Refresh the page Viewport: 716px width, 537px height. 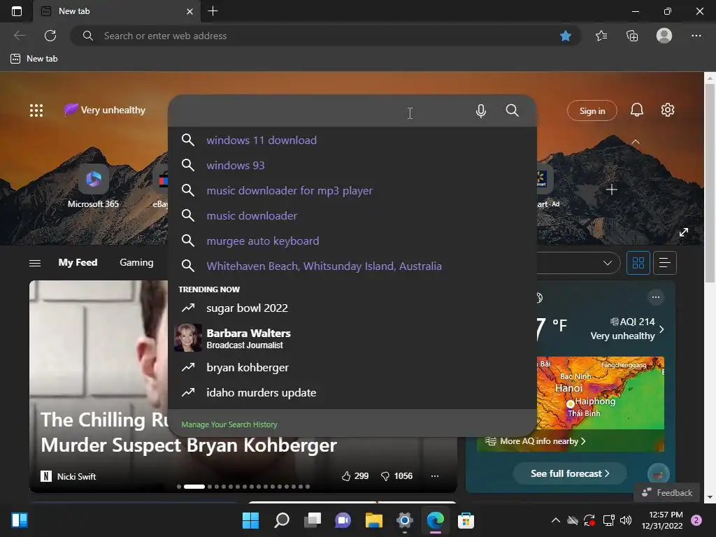[50, 36]
